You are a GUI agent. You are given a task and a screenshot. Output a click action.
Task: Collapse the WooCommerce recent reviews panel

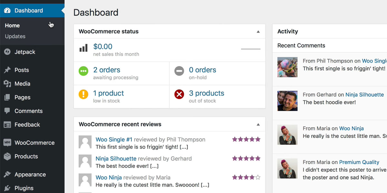click(x=258, y=124)
